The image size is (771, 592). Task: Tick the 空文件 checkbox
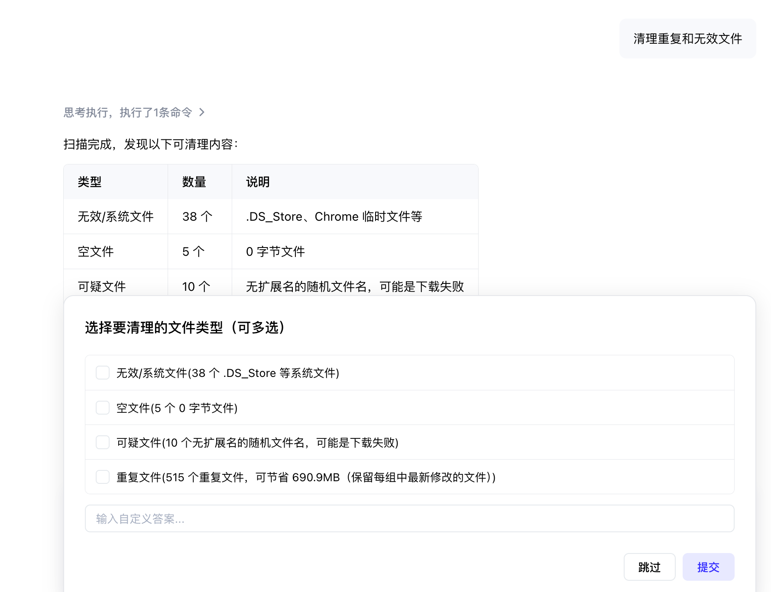[103, 408]
